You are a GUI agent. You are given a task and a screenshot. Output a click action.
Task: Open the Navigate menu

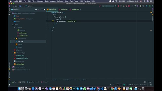[40, 1]
